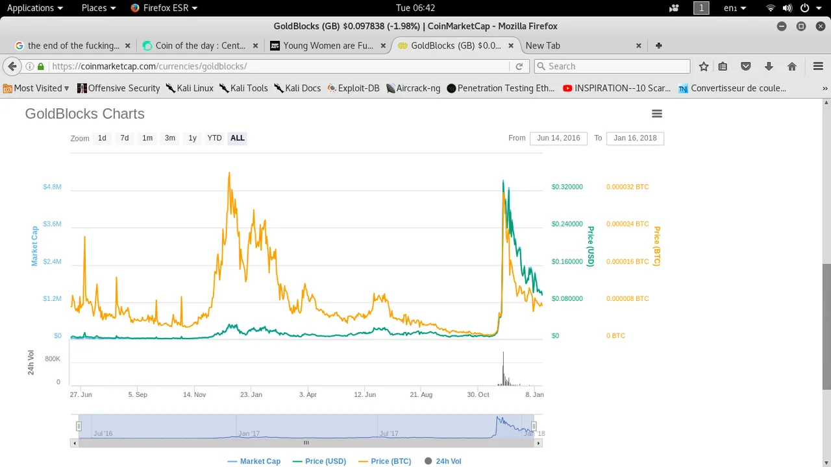Reload the page with the refresh icon
Viewport: 831px width, 467px height.
(x=519, y=66)
